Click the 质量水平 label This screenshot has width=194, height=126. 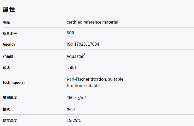pos(10,33)
